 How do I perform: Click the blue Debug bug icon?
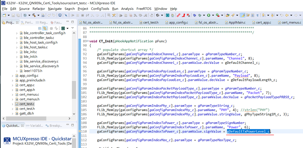194,15
